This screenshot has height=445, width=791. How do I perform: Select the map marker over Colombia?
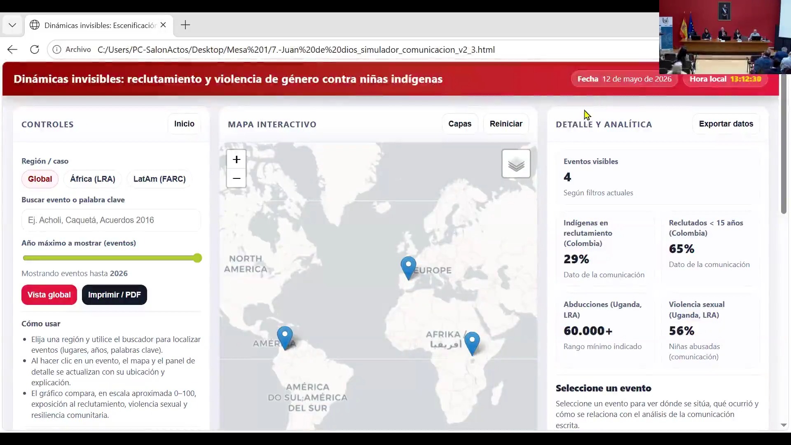(x=285, y=338)
